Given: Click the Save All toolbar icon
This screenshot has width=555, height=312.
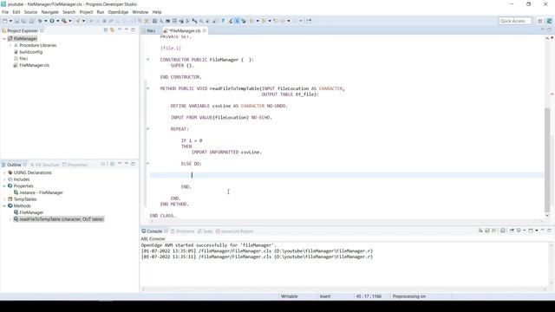Looking at the screenshot, I should click(23, 21).
